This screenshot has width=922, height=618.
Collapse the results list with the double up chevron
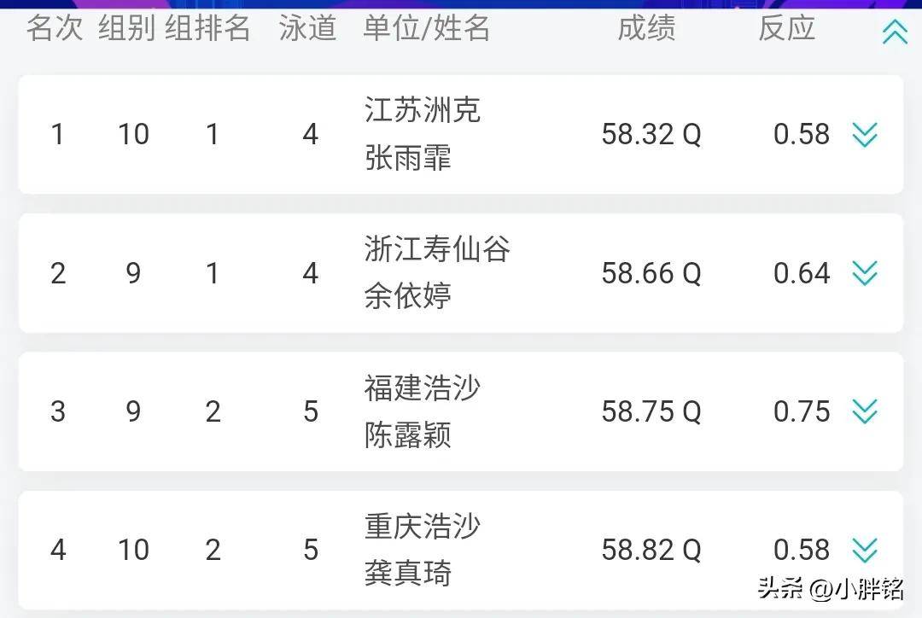point(895,32)
